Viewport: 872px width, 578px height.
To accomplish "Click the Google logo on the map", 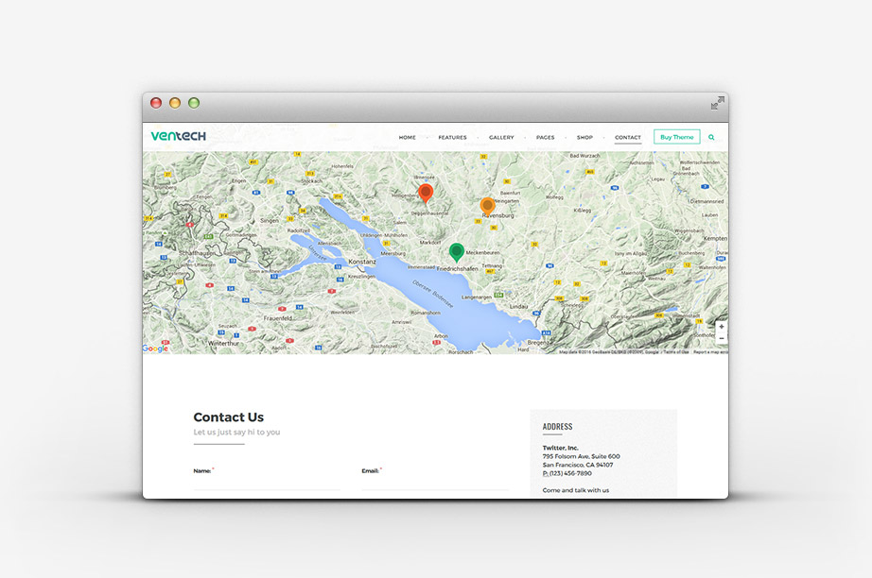I will 155,348.
